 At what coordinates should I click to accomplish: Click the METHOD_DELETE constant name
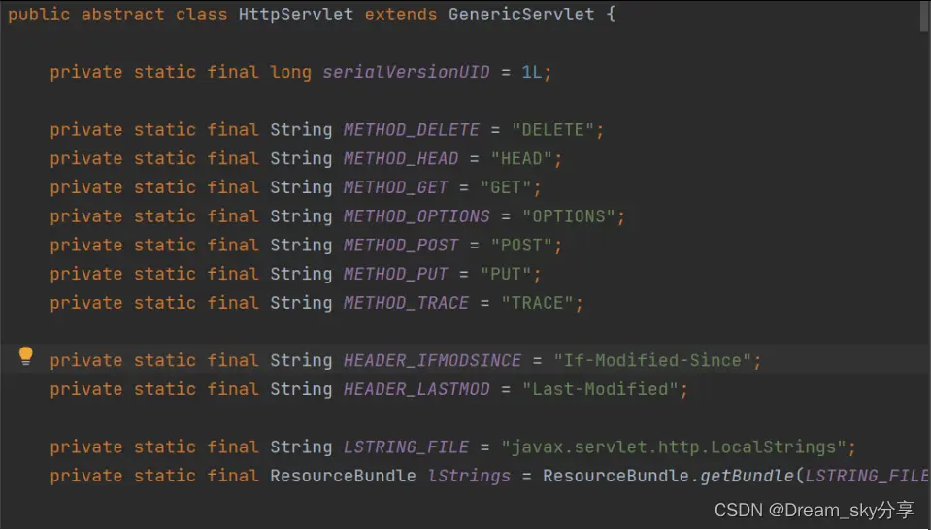[411, 130]
